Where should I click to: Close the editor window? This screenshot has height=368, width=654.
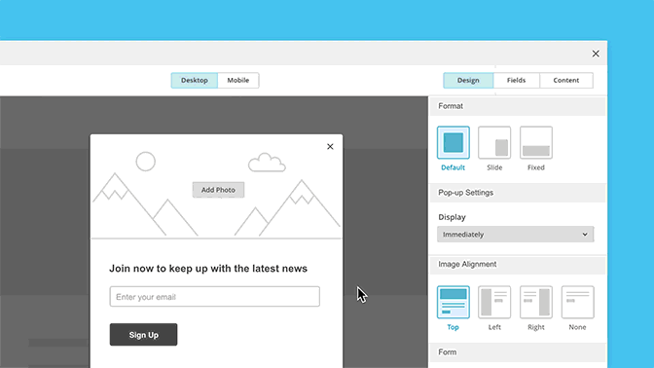tap(596, 54)
